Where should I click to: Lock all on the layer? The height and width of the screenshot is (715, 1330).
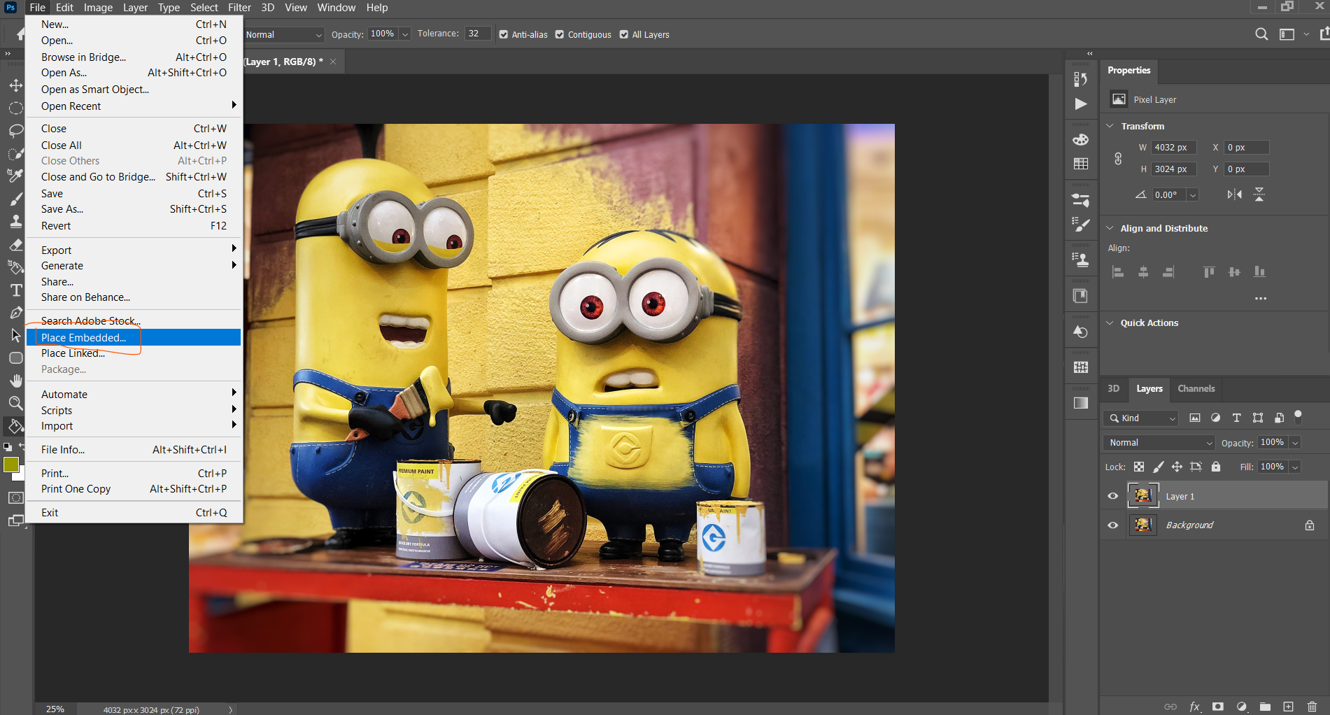click(1216, 467)
